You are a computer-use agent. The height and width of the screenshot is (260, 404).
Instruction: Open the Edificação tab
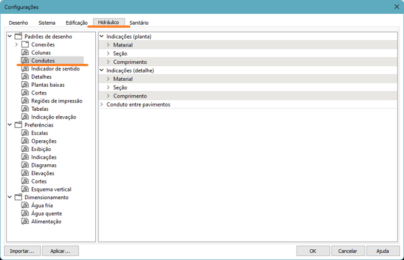pos(76,23)
